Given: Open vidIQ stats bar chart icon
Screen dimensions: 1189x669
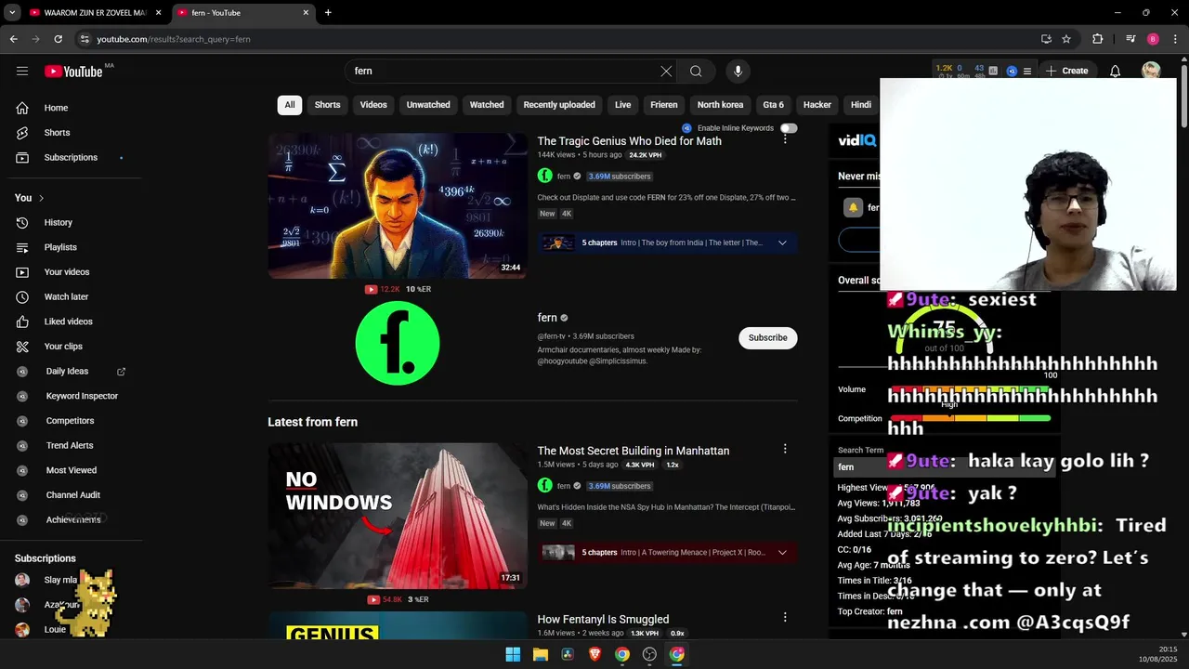Looking at the screenshot, I should [993, 71].
